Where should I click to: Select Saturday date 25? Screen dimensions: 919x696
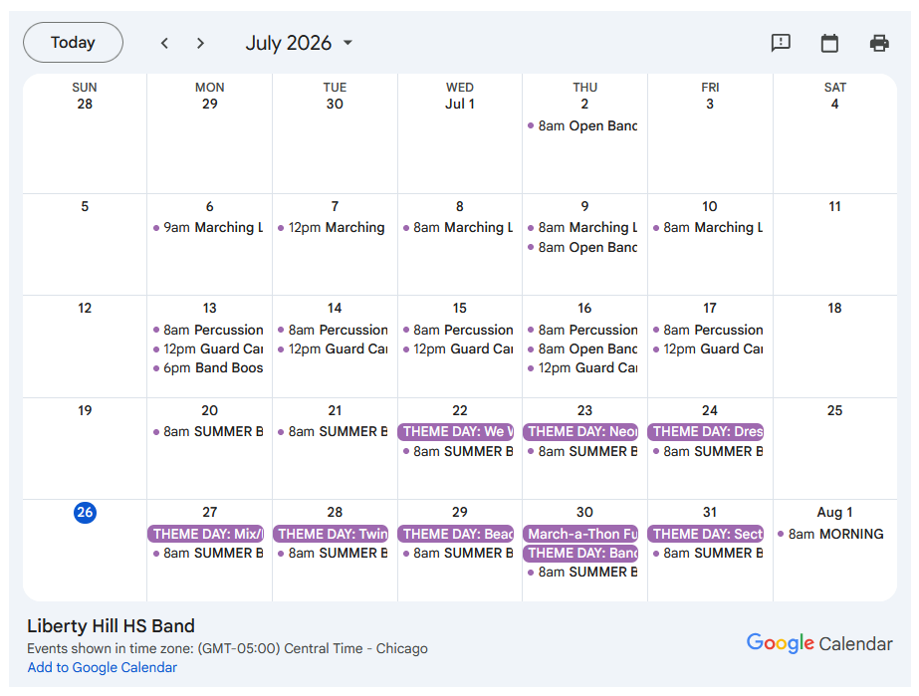[834, 410]
